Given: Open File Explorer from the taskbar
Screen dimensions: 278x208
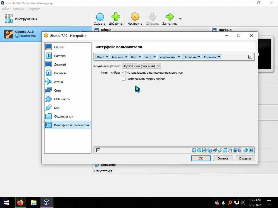Looking at the screenshot, I should pyautogui.click(x=33, y=203).
